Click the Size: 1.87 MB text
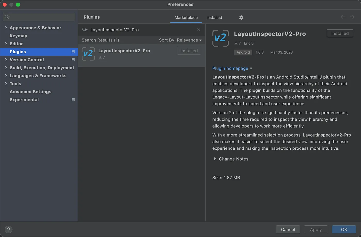The width and height of the screenshot is (361, 237). [x=226, y=177]
